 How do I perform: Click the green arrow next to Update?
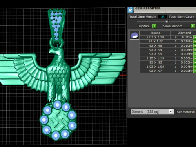click(x=154, y=26)
